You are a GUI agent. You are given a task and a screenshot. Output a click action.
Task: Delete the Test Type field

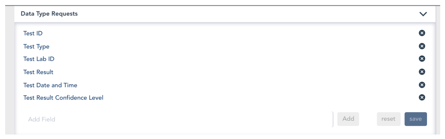coord(422,46)
